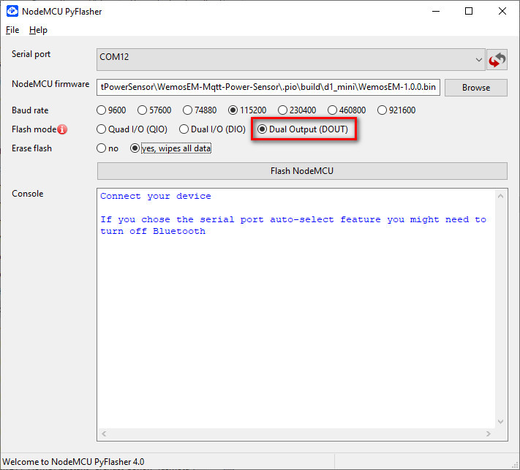Click the console left scroll arrow
Viewport: 520px width, 470px height.
tap(104, 434)
